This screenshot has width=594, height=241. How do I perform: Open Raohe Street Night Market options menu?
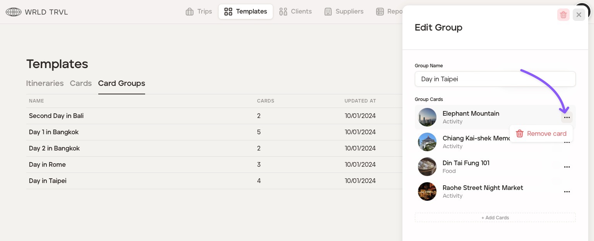[567, 192]
